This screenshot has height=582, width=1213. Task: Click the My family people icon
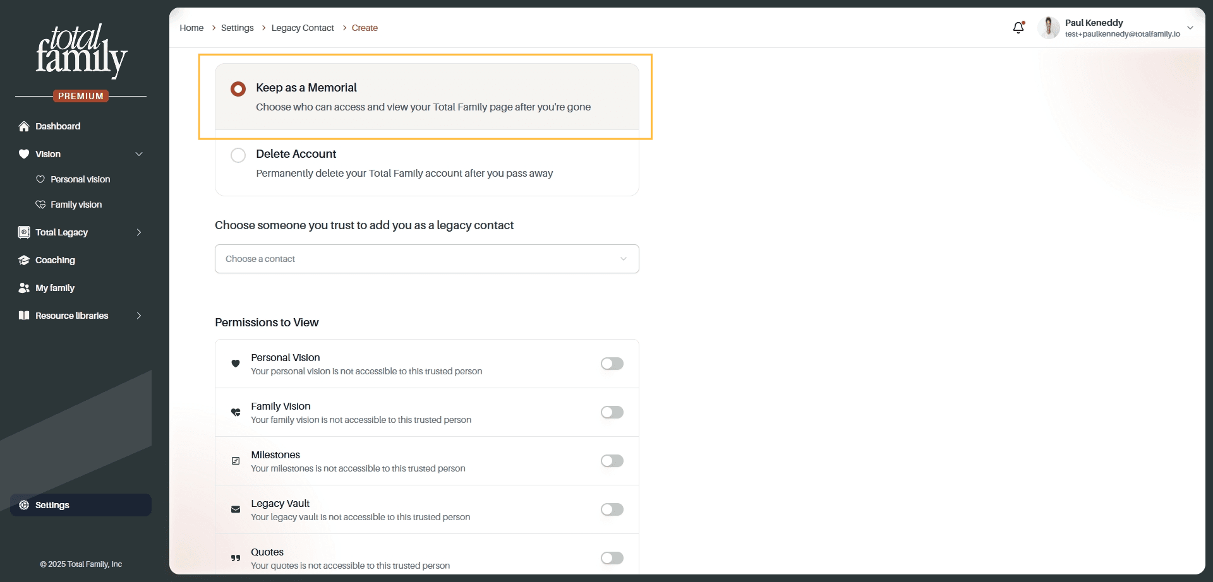(x=24, y=288)
